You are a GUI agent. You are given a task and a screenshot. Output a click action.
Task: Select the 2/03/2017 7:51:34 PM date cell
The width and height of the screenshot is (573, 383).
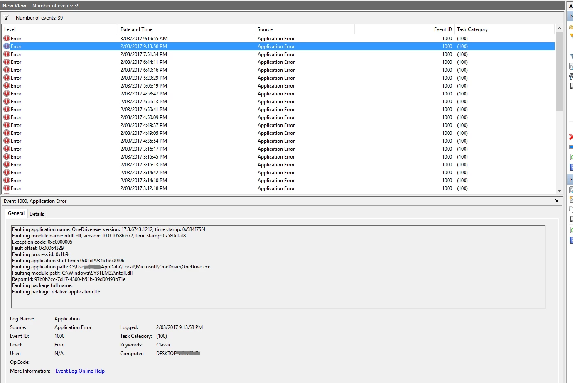(x=144, y=54)
